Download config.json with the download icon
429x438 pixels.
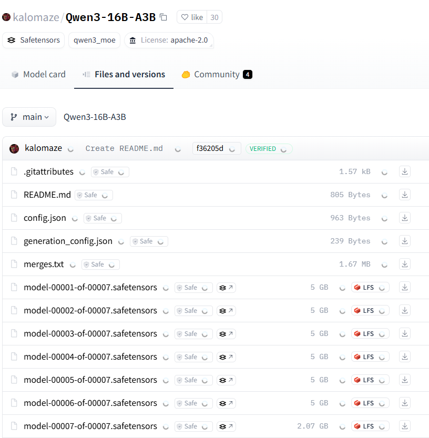[405, 218]
